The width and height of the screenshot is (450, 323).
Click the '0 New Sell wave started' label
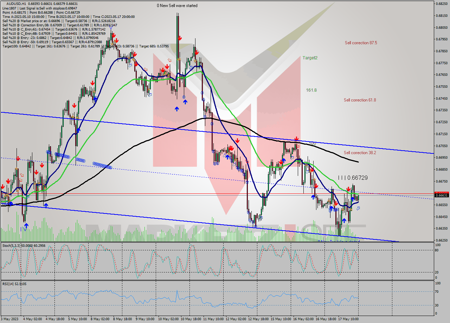[177, 6]
